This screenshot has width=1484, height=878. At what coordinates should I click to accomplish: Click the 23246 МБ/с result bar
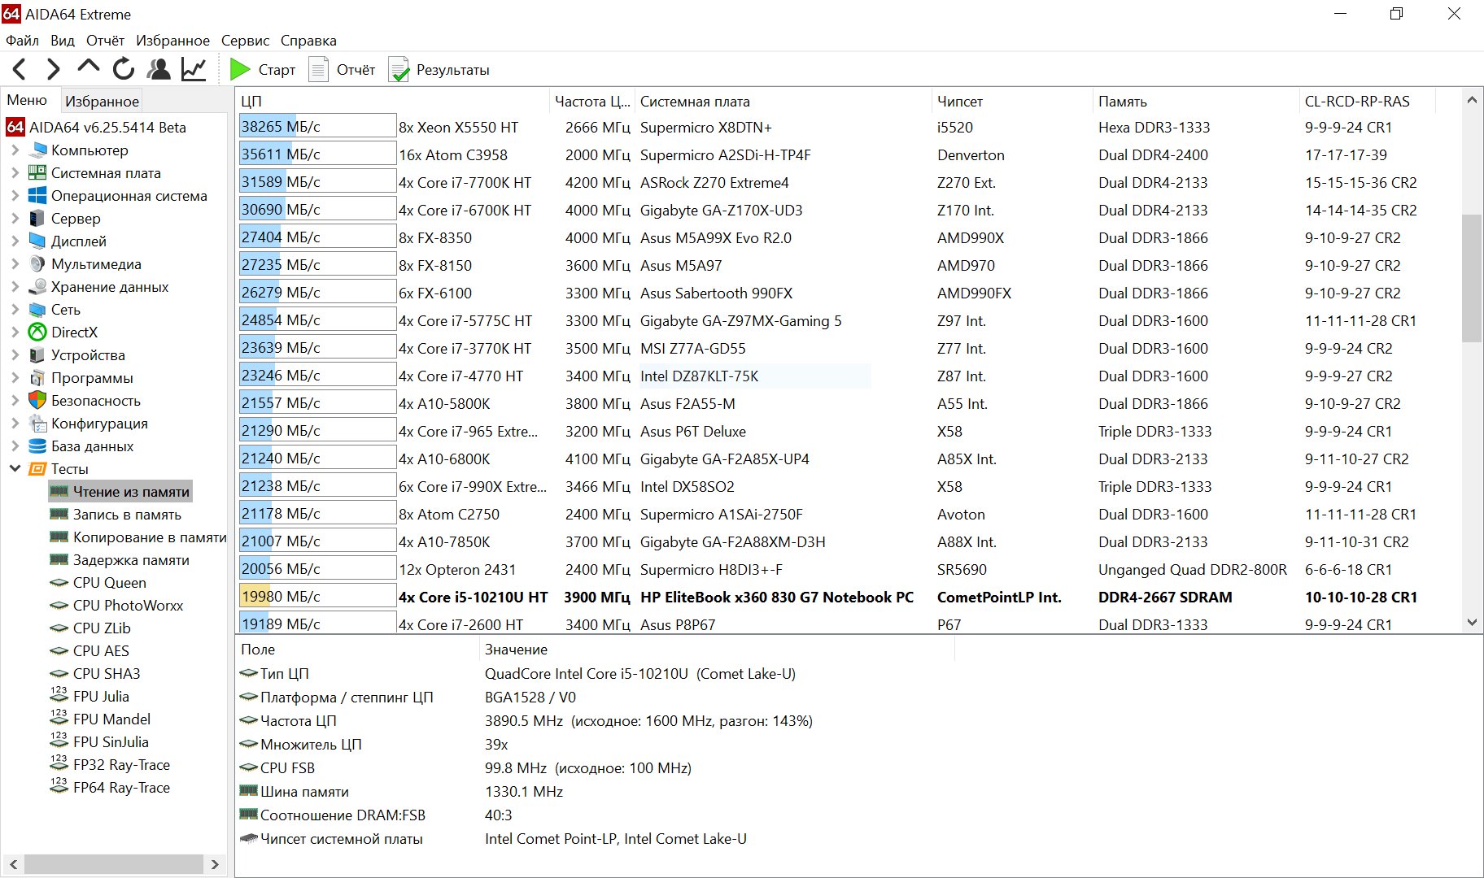317,376
